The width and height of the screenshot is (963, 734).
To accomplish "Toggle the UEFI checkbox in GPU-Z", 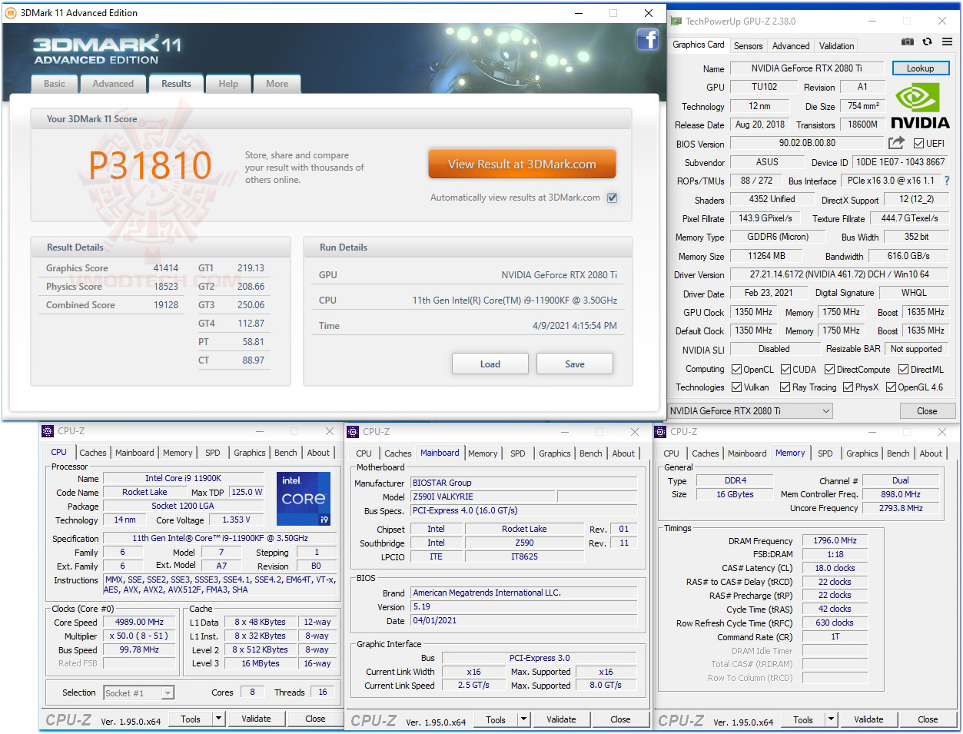I will click(918, 143).
